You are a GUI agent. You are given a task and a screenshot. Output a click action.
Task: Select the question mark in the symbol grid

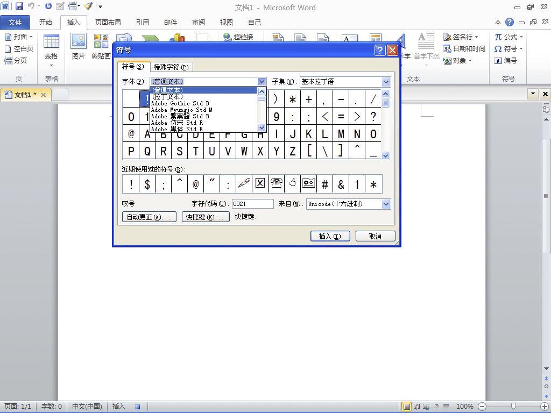(373, 117)
